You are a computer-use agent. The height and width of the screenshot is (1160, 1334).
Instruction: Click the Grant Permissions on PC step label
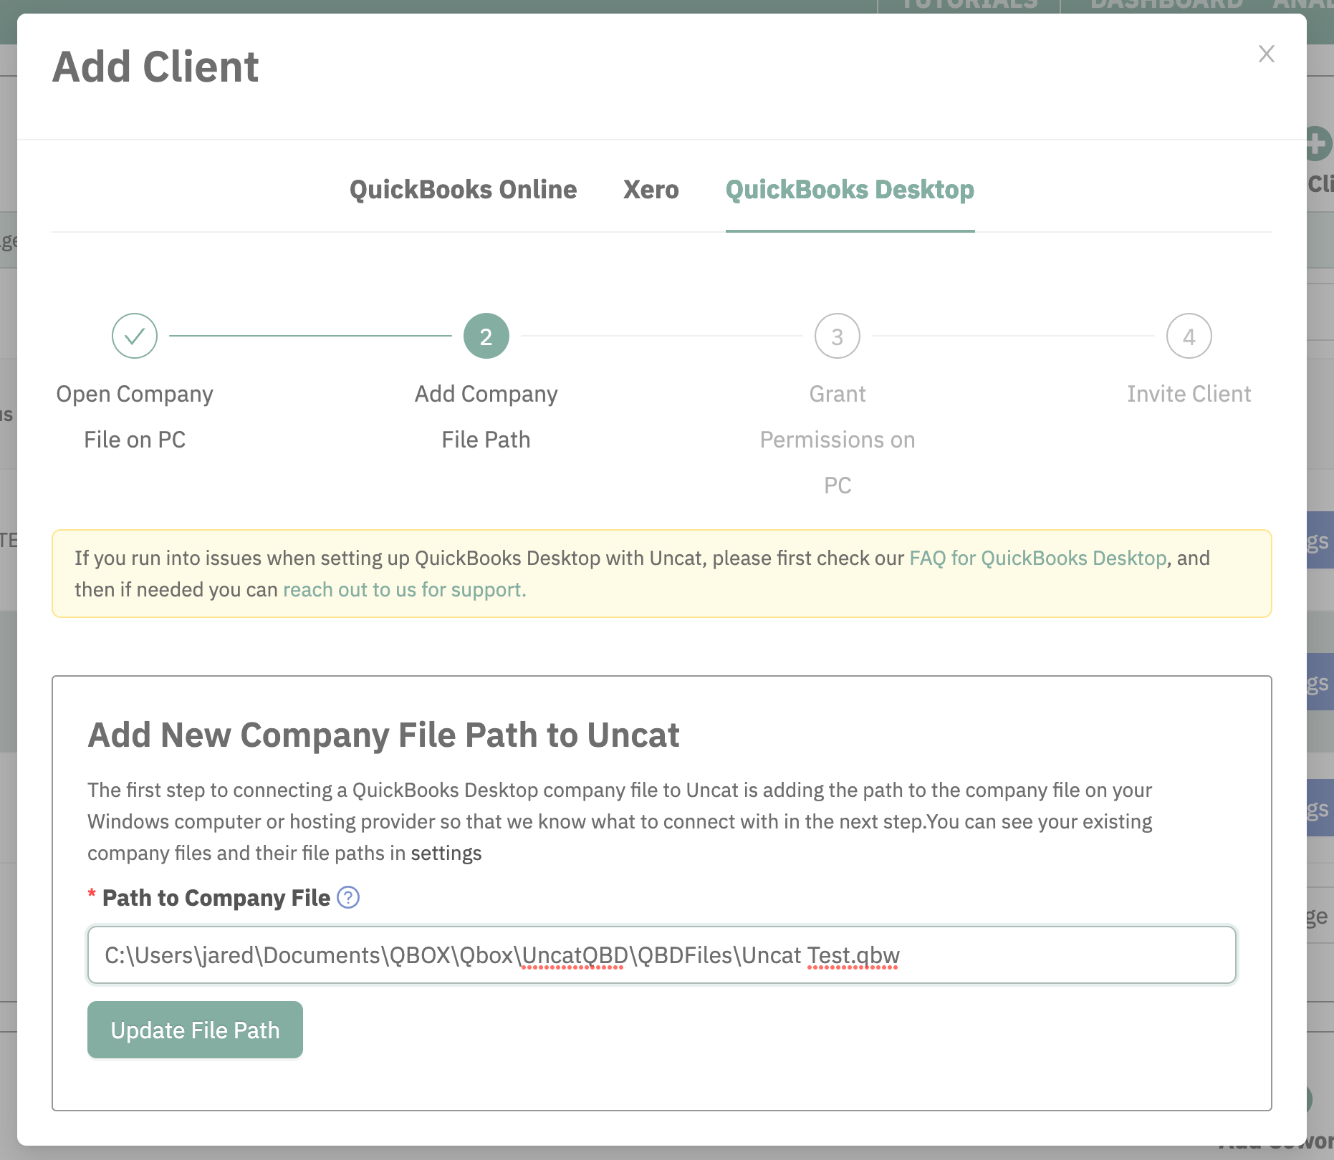pyautogui.click(x=838, y=440)
